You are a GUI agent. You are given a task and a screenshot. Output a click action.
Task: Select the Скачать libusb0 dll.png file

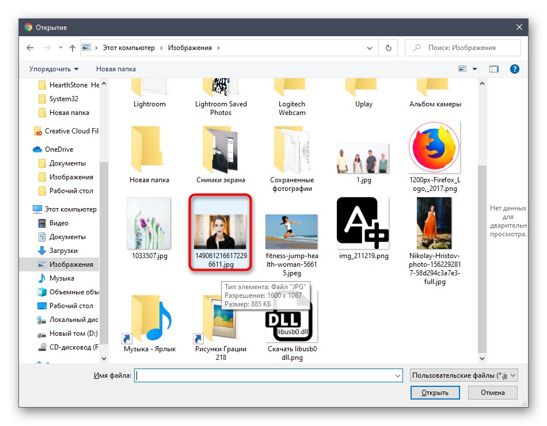(x=292, y=326)
